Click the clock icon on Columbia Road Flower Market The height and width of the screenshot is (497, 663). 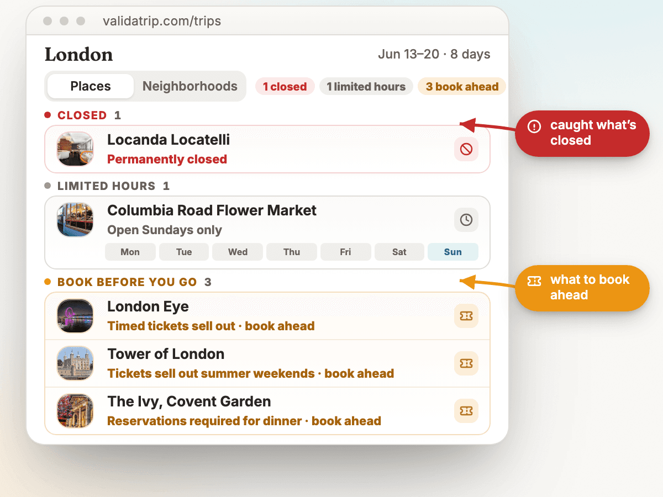[466, 220]
